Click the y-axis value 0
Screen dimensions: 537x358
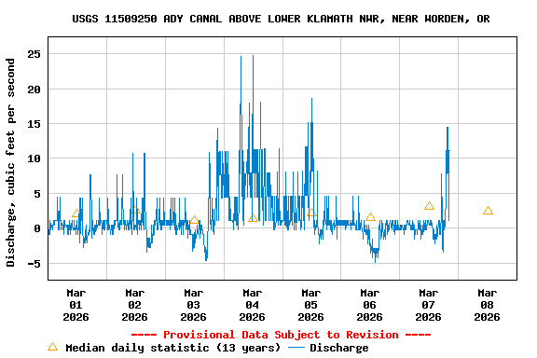37,228
